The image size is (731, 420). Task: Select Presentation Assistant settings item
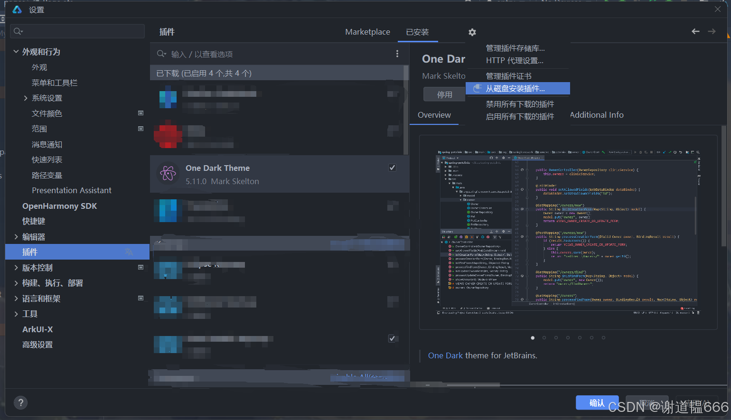coord(72,190)
